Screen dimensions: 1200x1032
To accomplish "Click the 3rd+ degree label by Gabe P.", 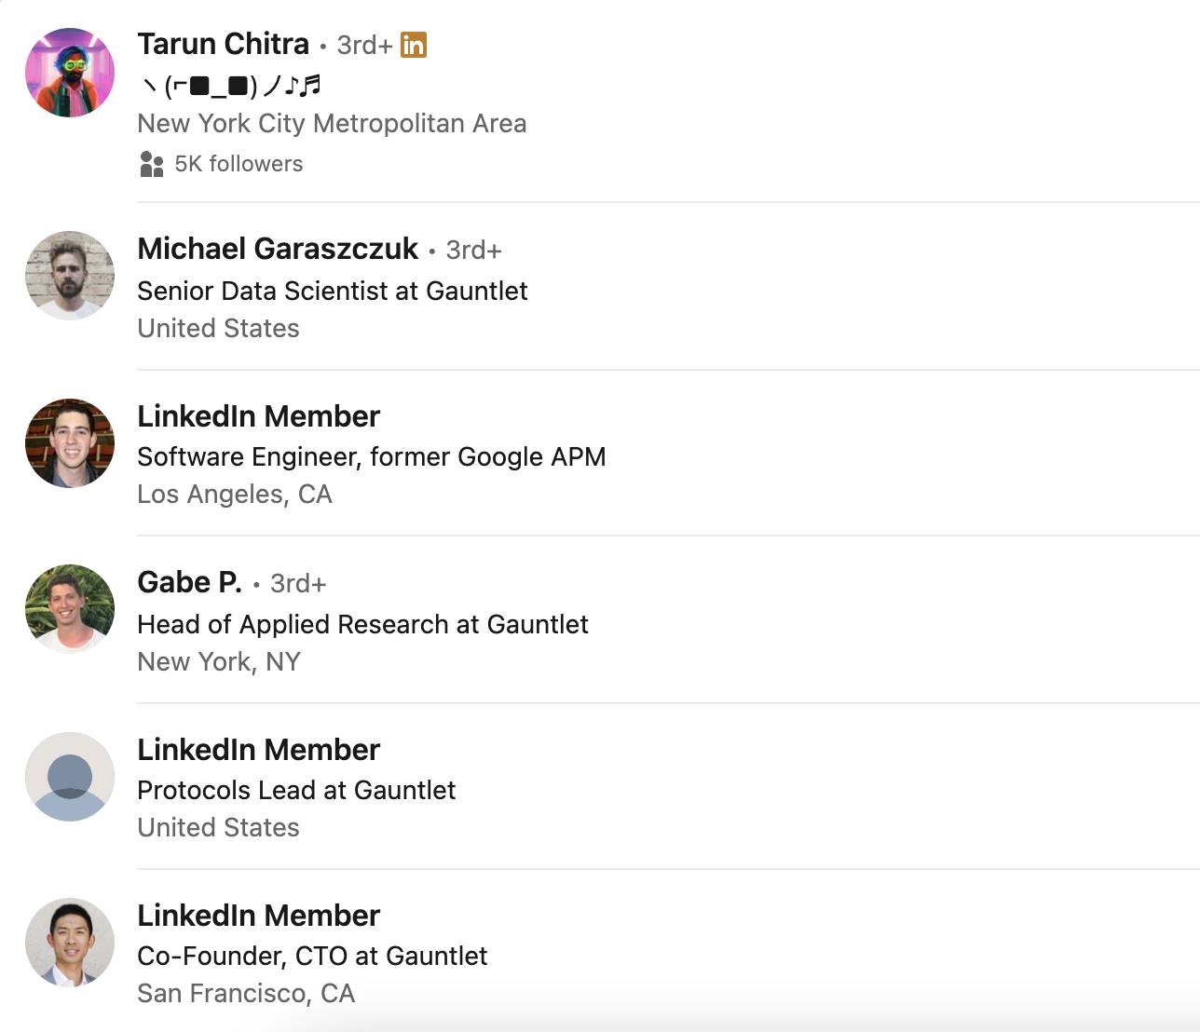I will coord(298,584).
